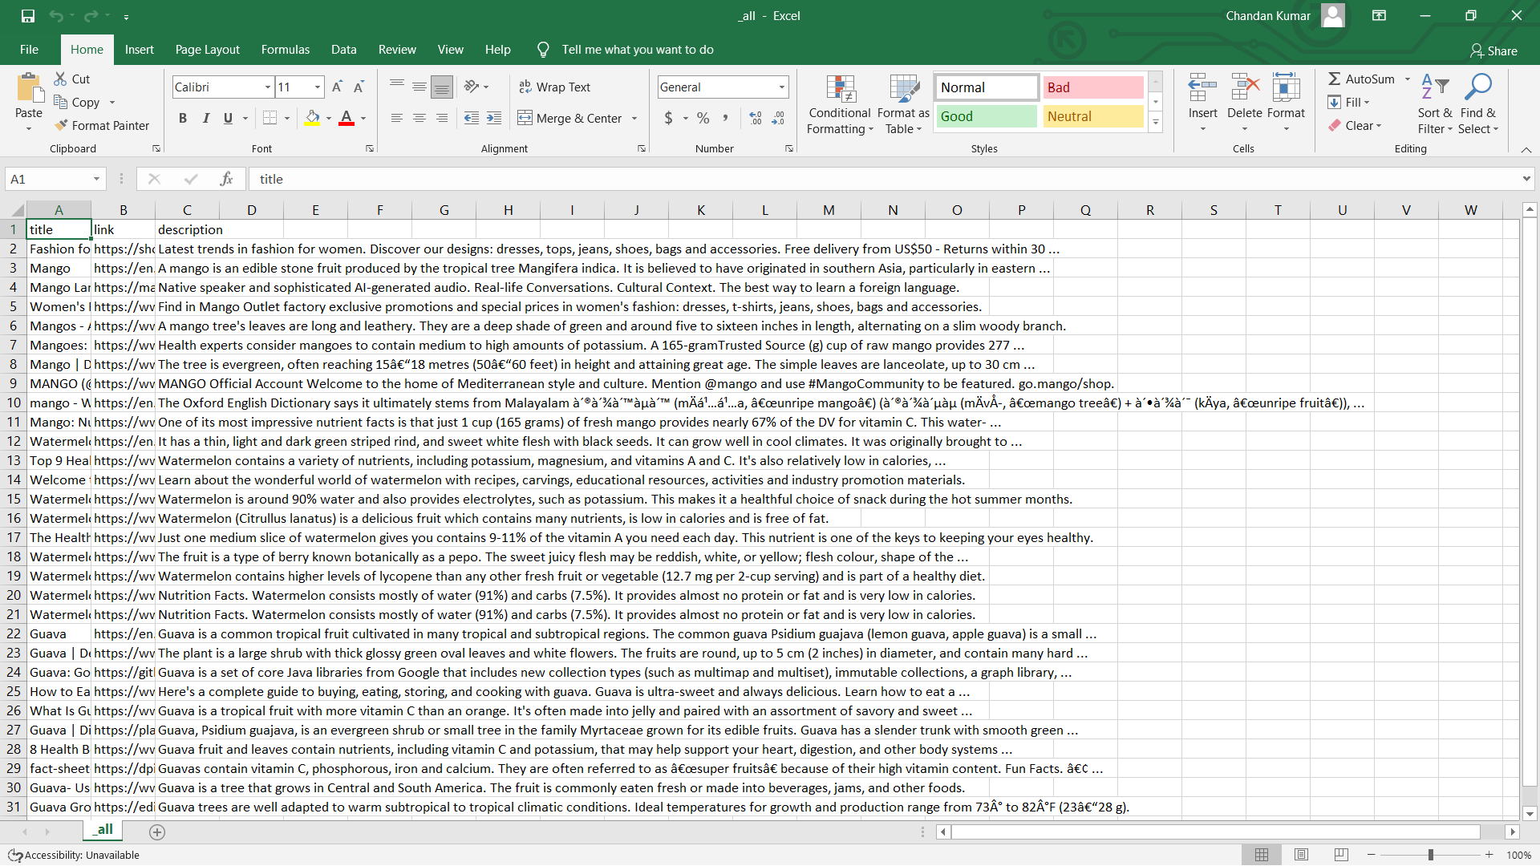Image resolution: width=1540 pixels, height=866 pixels.
Task: Click the Share button top right
Action: tap(1496, 49)
